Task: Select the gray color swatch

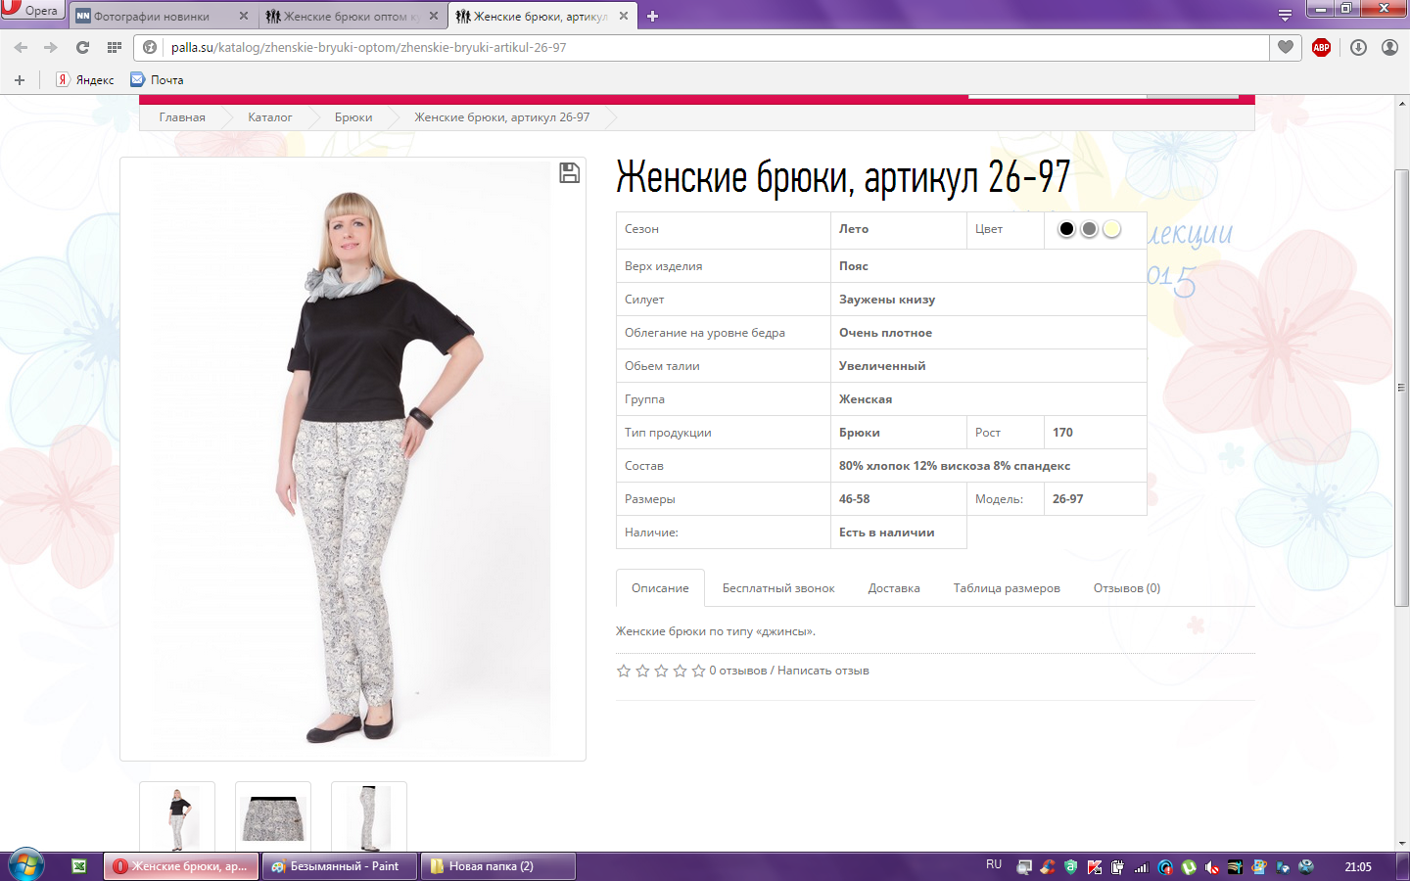Action: (x=1089, y=228)
